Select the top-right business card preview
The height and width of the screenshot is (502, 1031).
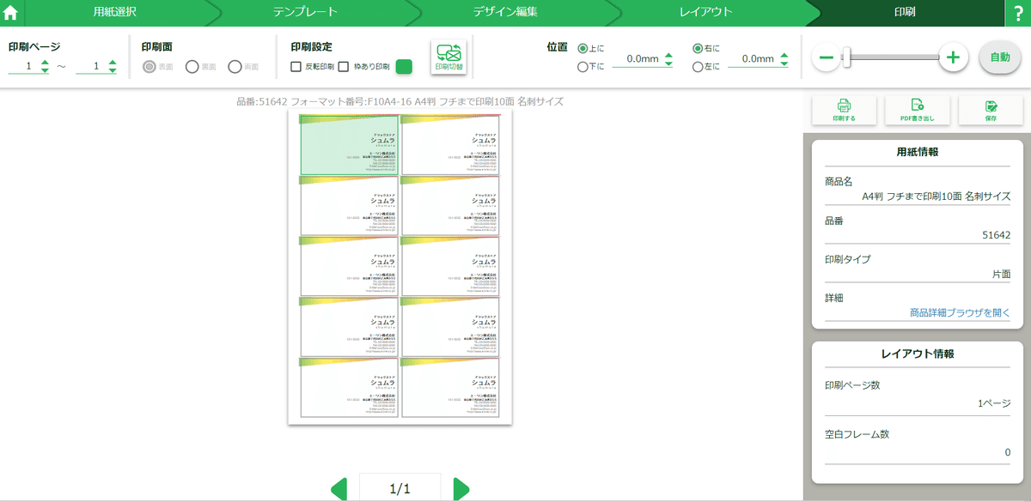coord(450,145)
